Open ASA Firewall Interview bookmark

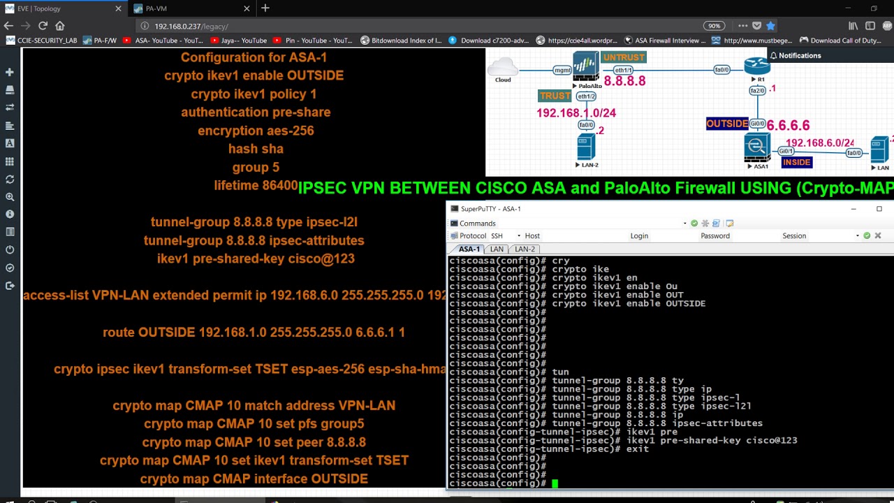point(665,41)
